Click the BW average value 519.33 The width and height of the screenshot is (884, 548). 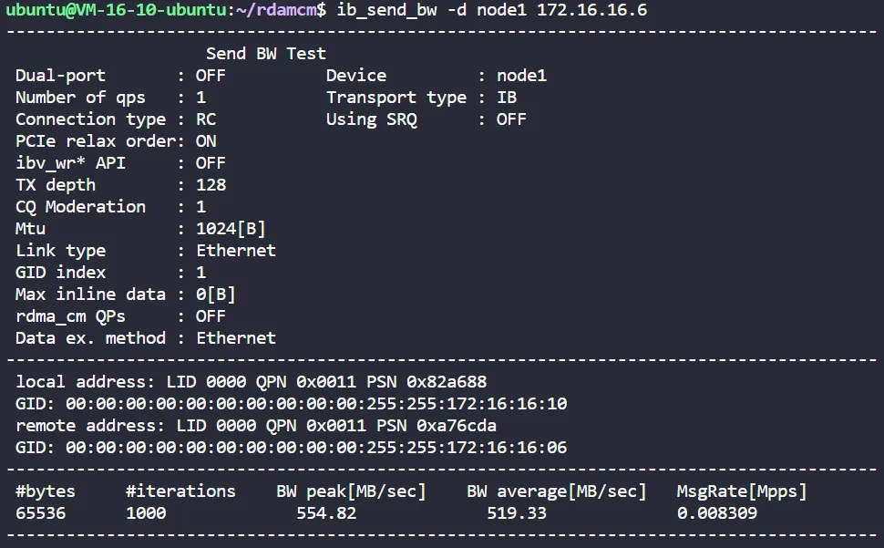click(x=517, y=513)
